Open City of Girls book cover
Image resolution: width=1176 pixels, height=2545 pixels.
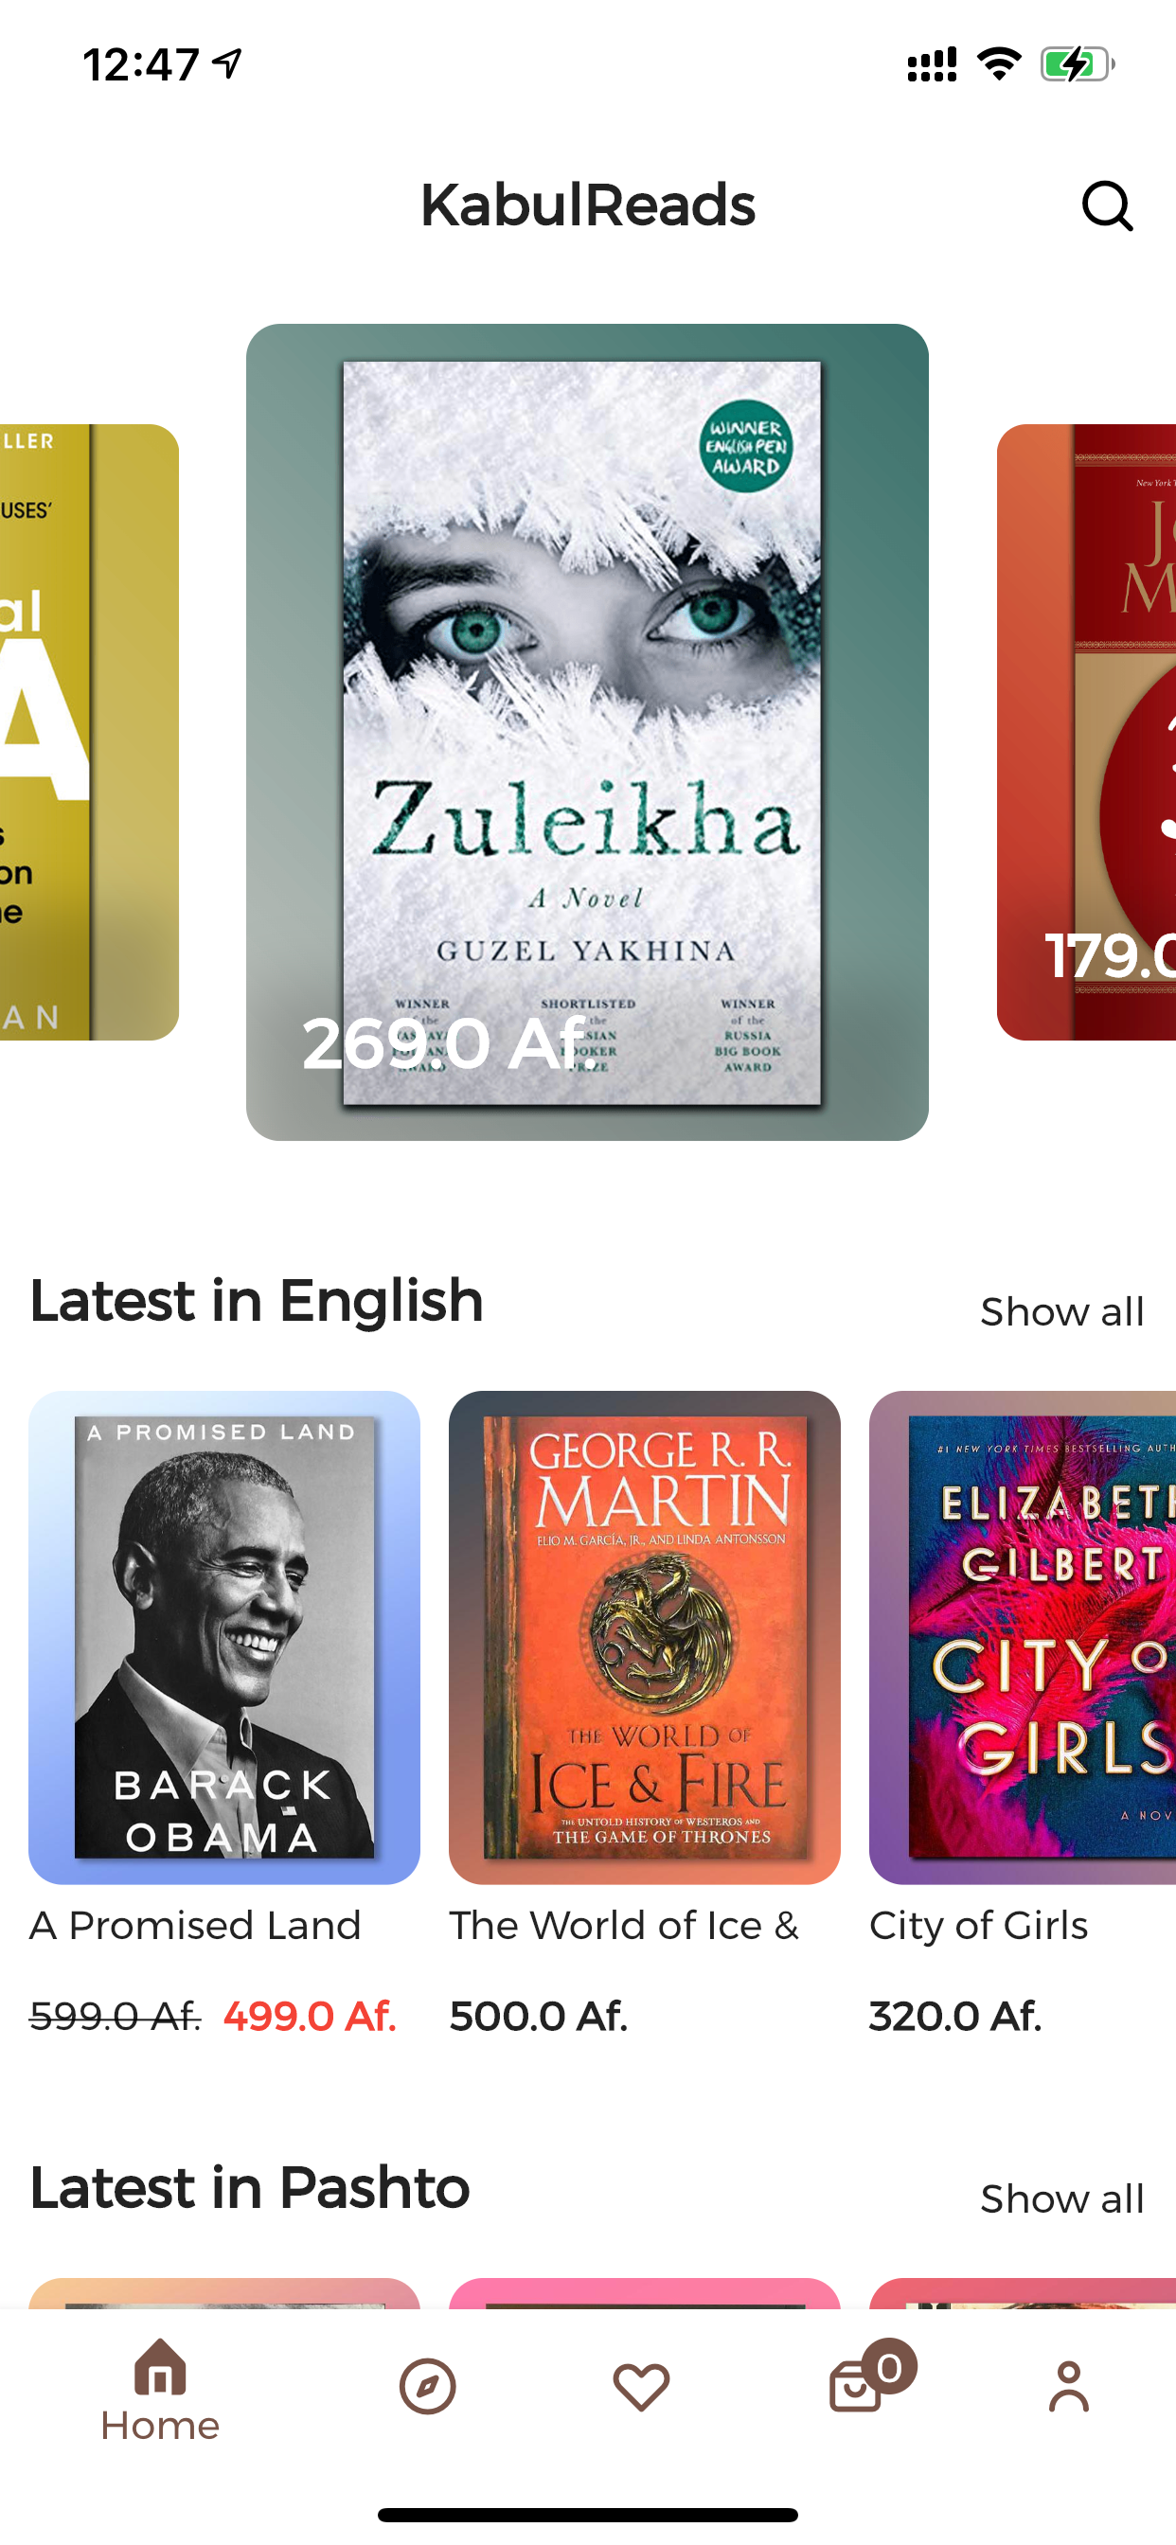point(1022,1637)
